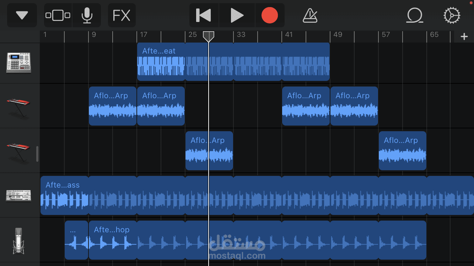The image size is (474, 266).
Task: Select the Afte...ass bass region
Action: click(x=257, y=195)
